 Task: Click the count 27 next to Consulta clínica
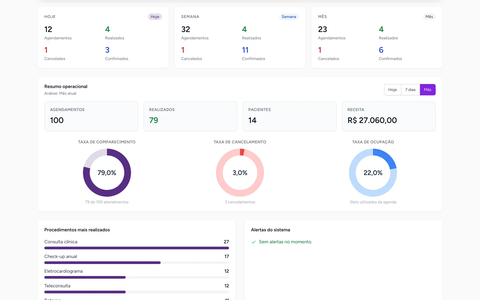coord(226,242)
